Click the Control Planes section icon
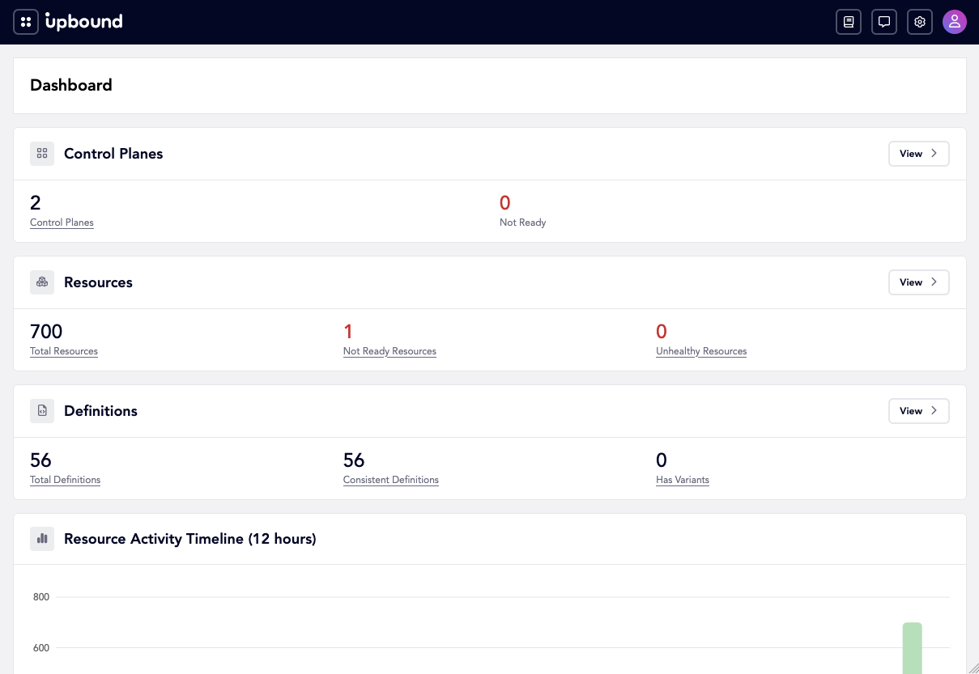The image size is (979, 674). [42, 154]
